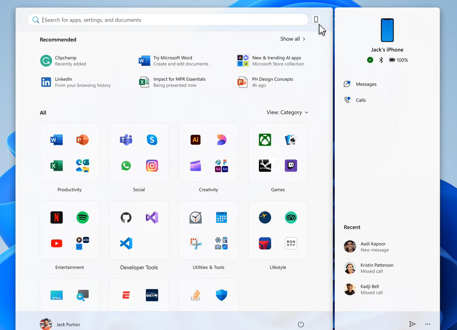Open Clipchamp recommended item
Screen dimensions: 457x330
(x=63, y=61)
